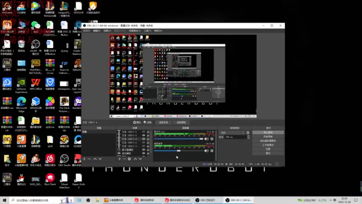Mute the 桌面音频 speaker icon
The image size is (362, 204).
[206, 151]
